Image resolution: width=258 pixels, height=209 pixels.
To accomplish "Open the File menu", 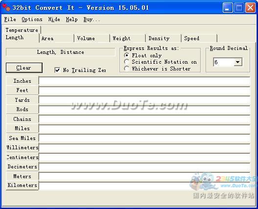I will (10, 20).
